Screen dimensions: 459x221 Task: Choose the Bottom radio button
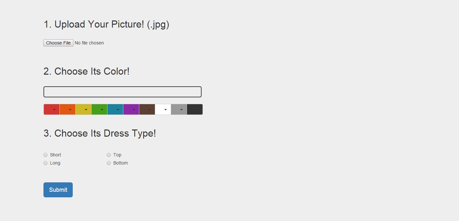tap(109, 163)
